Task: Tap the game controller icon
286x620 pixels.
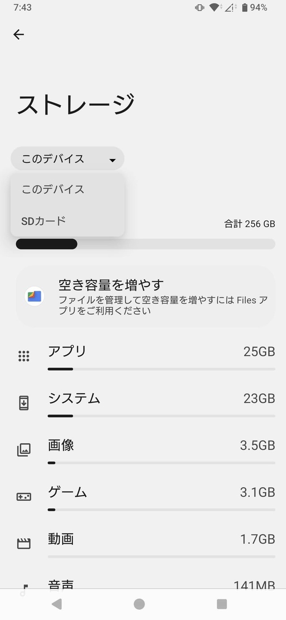Action: click(24, 497)
